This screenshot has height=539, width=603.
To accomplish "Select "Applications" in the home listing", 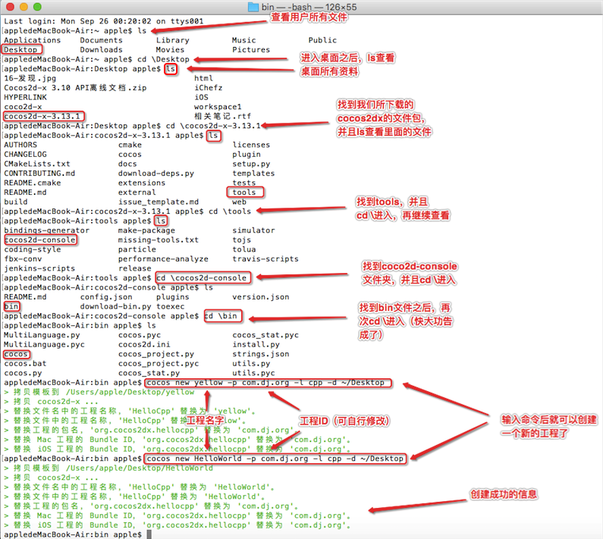I will [x=33, y=40].
